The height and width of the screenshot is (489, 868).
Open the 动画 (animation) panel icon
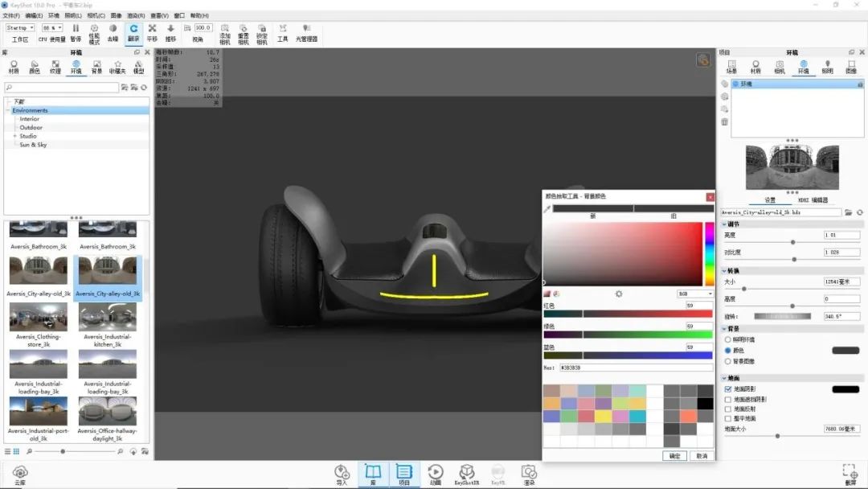coord(435,473)
